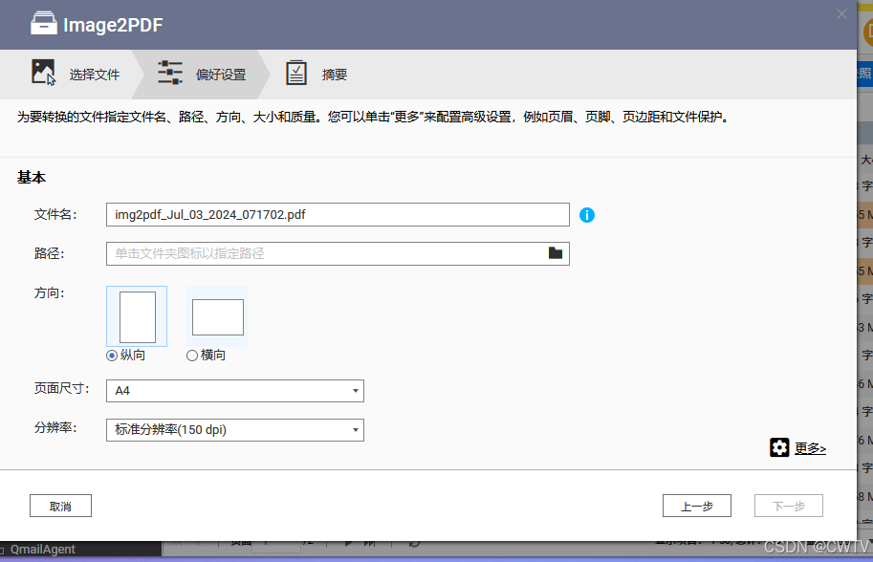Image resolution: width=873 pixels, height=562 pixels.
Task: Click QmailAgent in the bottom taskbar
Action: click(42, 550)
